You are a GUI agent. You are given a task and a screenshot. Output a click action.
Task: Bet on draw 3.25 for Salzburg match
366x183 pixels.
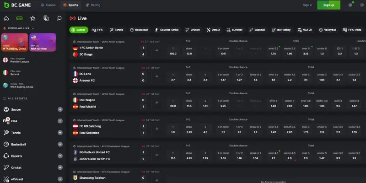coord(189,129)
